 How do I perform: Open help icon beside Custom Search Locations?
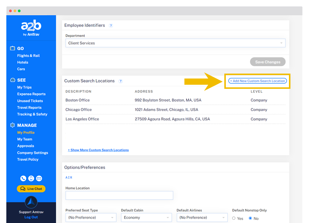click(121, 81)
